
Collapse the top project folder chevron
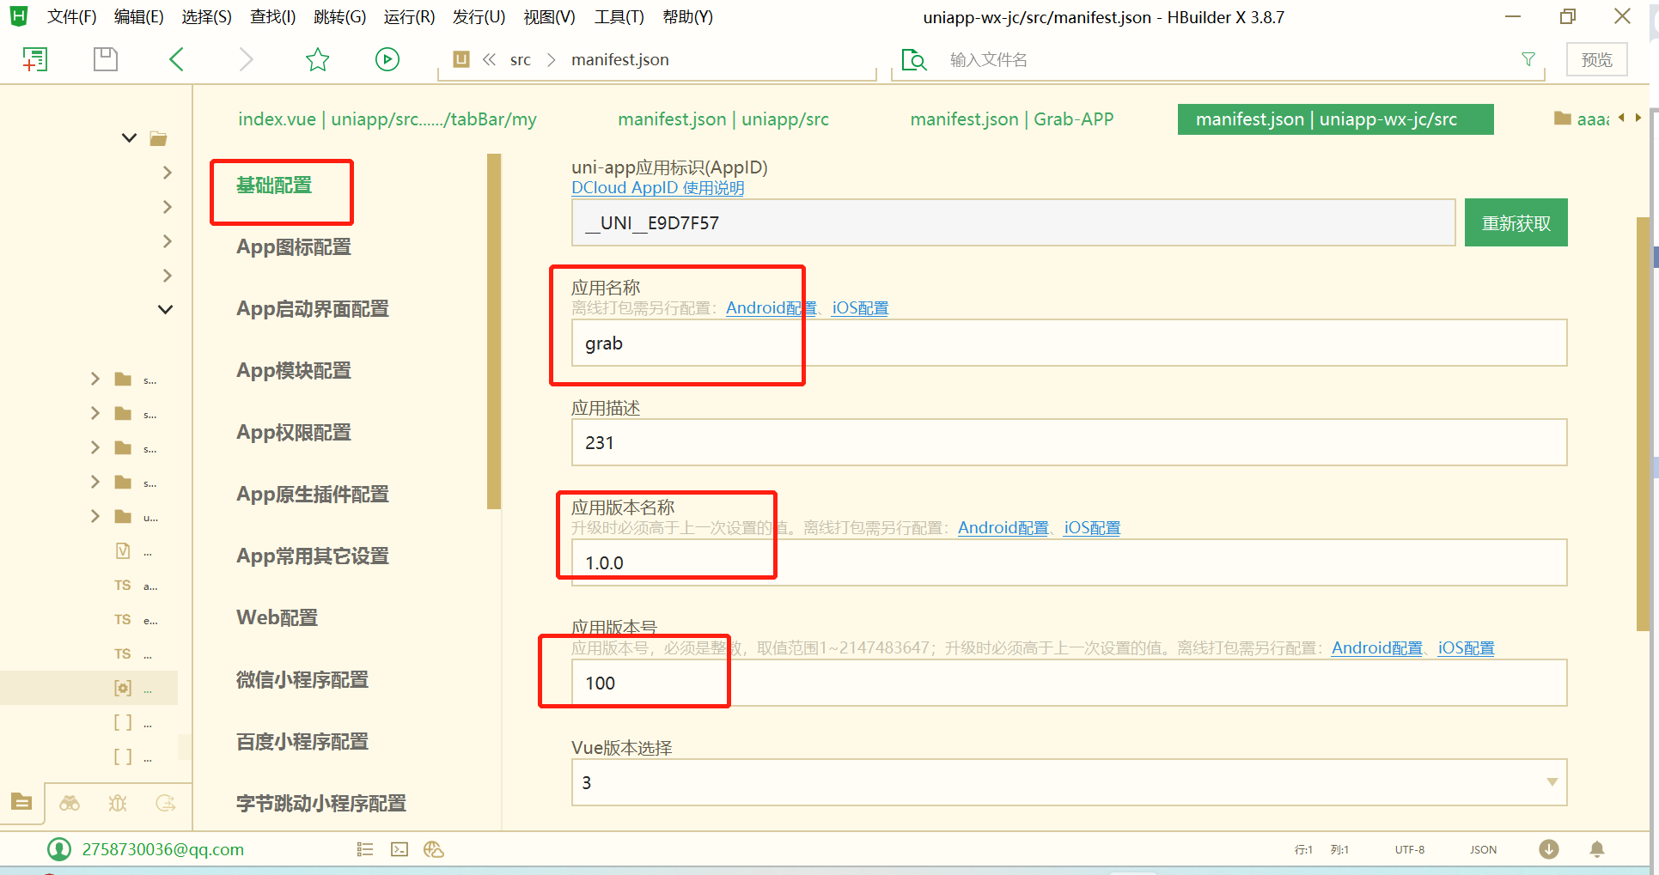pos(129,137)
